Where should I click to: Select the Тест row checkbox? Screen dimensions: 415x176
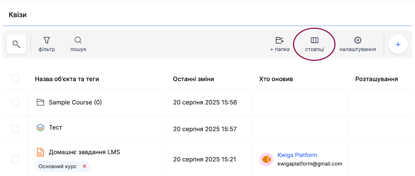coord(15,129)
